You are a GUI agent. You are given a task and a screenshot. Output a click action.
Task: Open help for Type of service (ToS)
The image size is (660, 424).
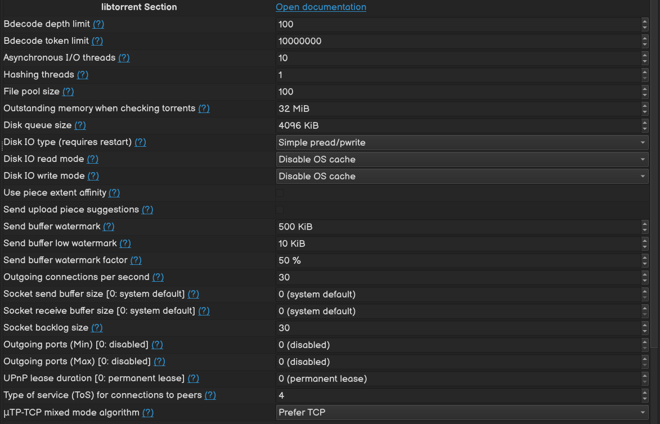click(x=210, y=395)
